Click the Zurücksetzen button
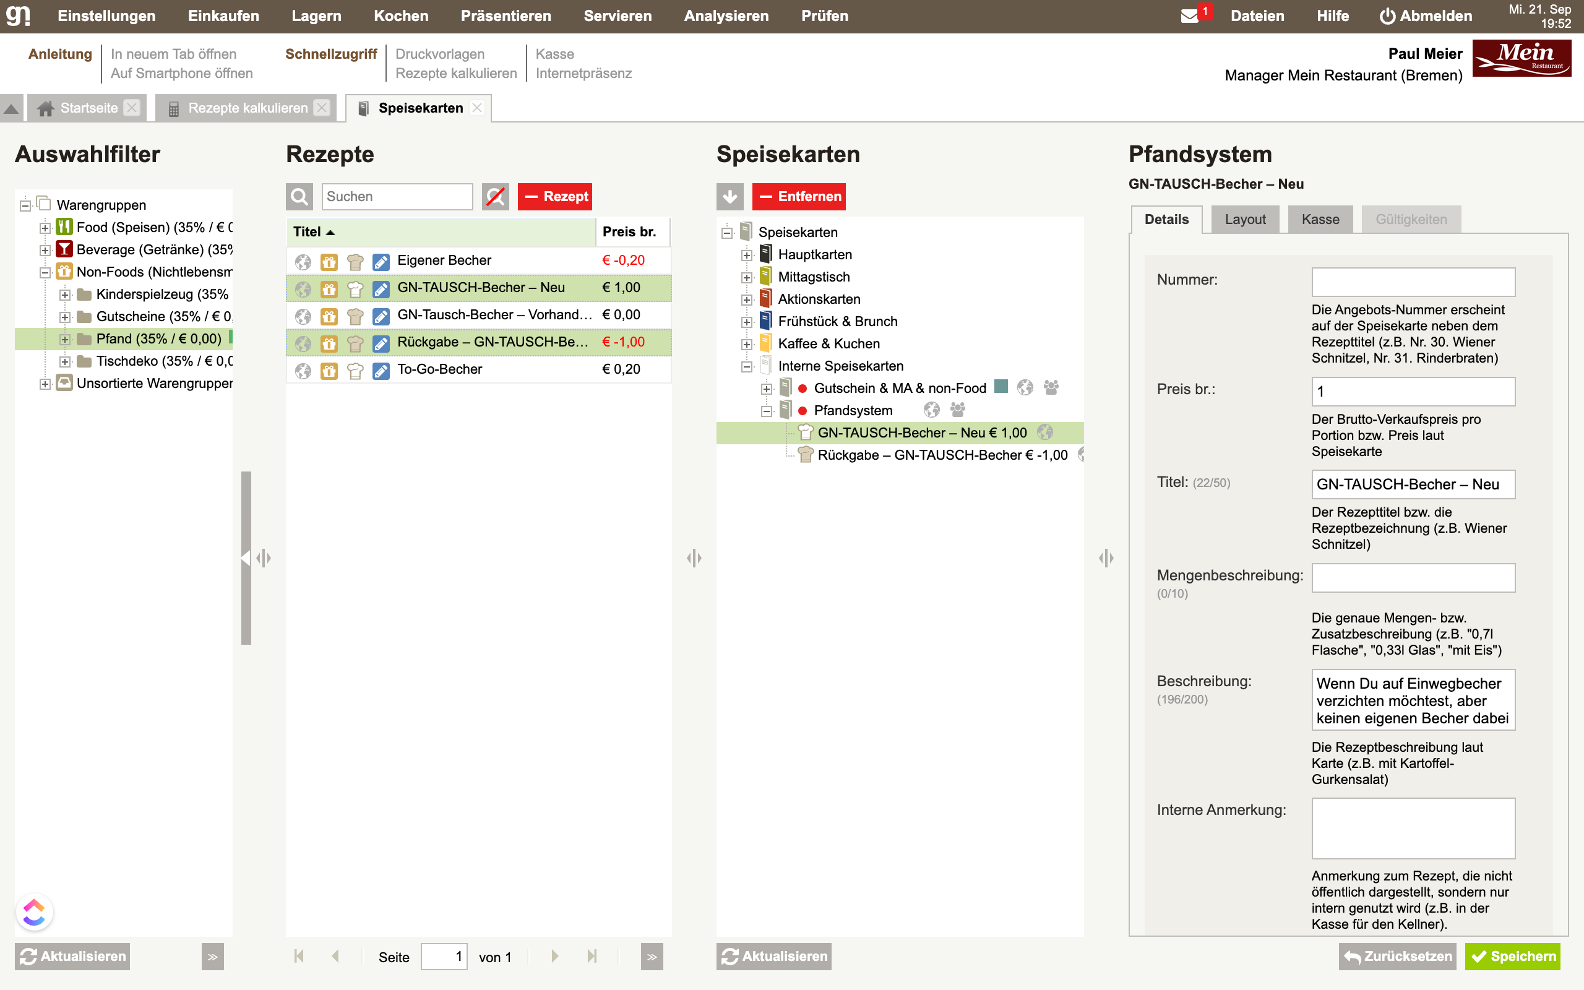 pyautogui.click(x=1398, y=957)
